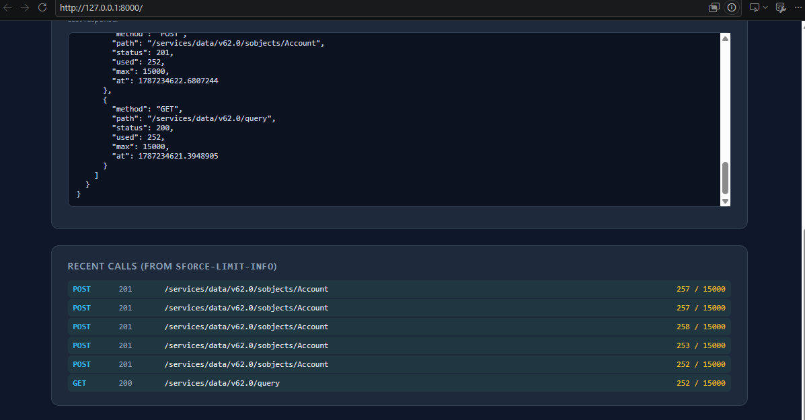This screenshot has height=420, width=805.
Task: Select the first POST row showing 257 / 15000
Action: 399,289
